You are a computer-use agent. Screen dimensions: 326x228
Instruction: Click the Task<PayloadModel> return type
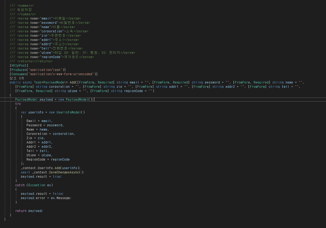[51, 82]
